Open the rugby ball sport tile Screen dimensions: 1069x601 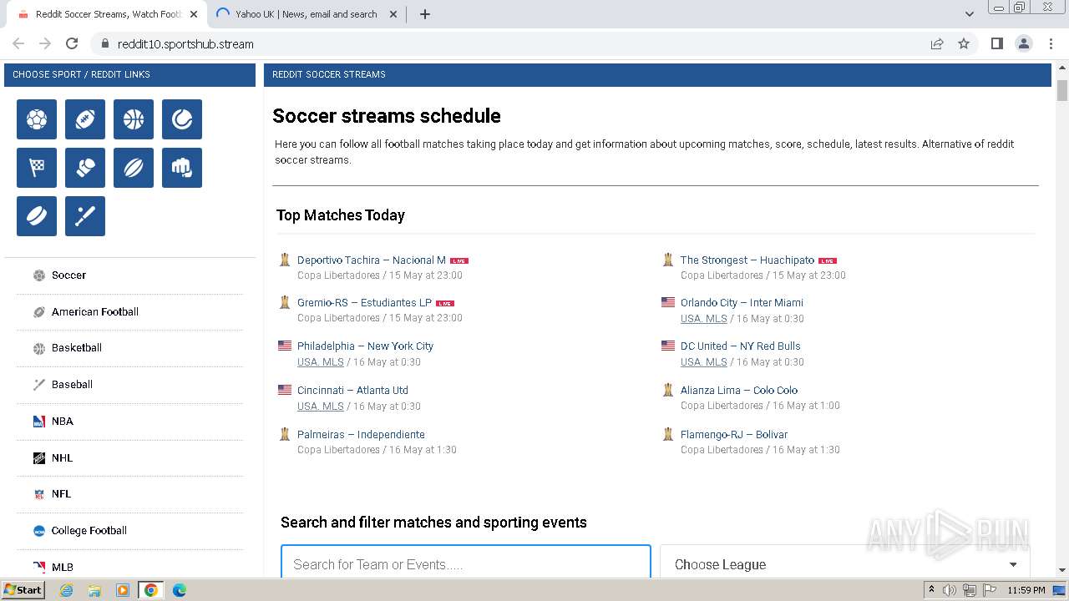click(134, 168)
